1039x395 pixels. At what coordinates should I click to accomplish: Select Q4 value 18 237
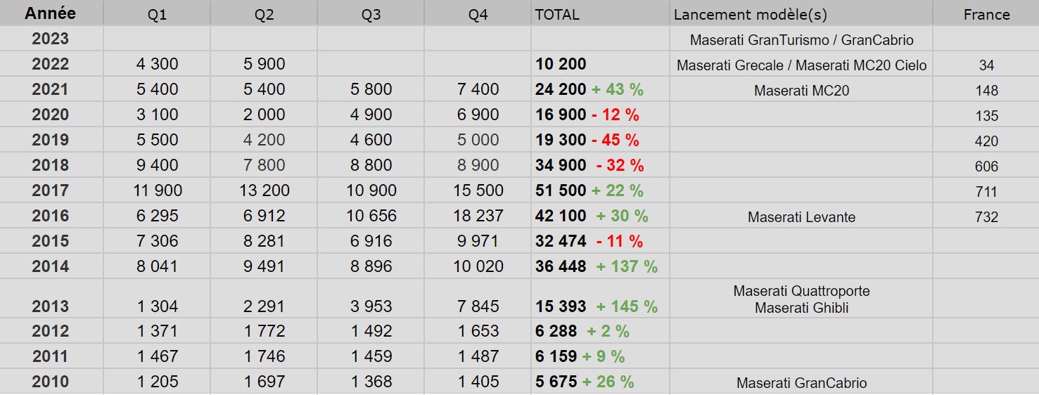click(x=478, y=216)
